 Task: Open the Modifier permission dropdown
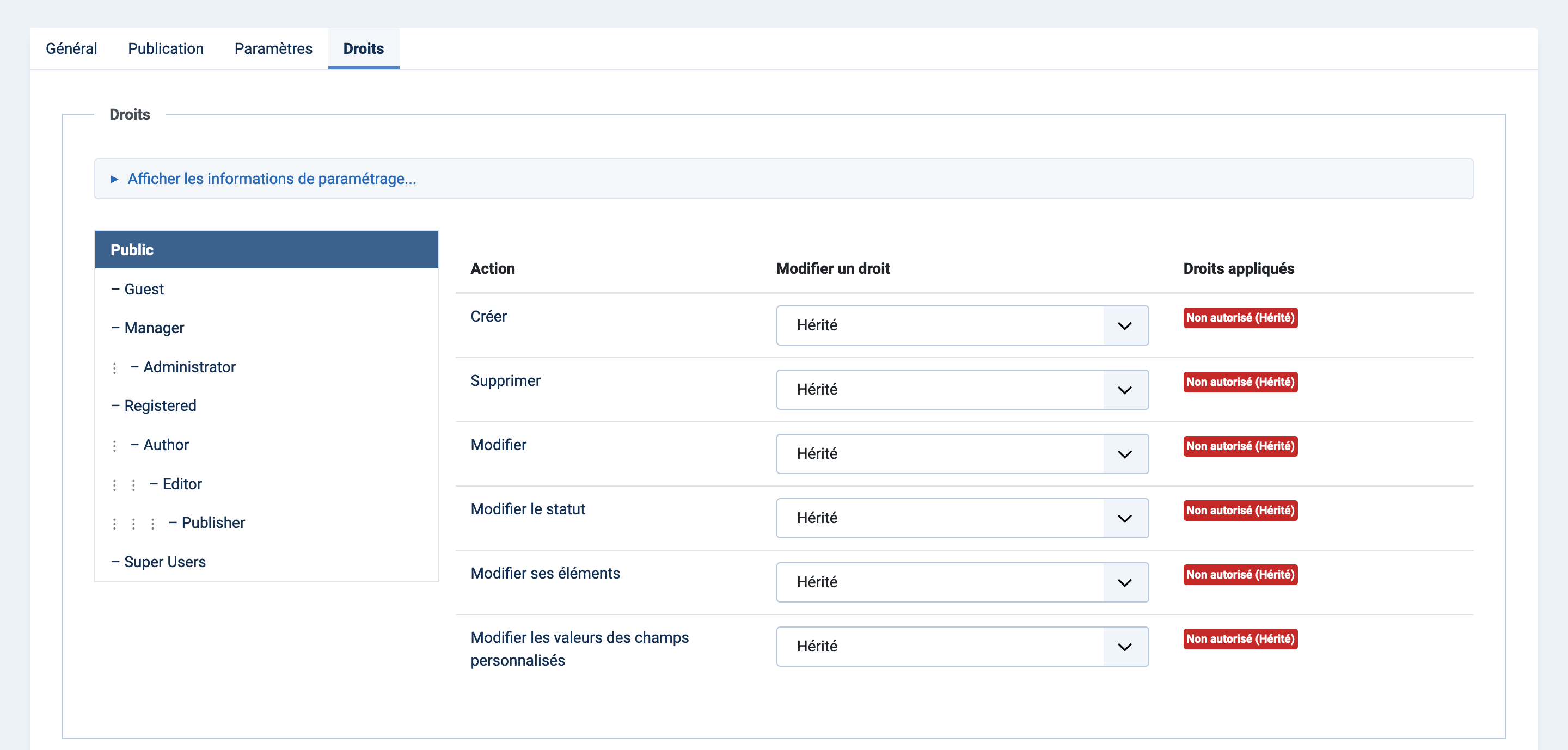[963, 454]
